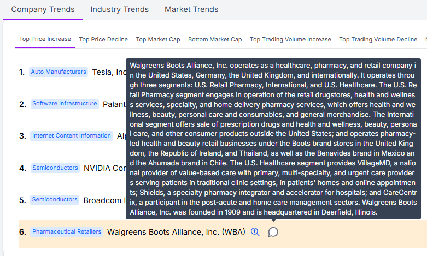Show the Top Price Decline list
This screenshot has height=256, width=427.
click(x=103, y=39)
